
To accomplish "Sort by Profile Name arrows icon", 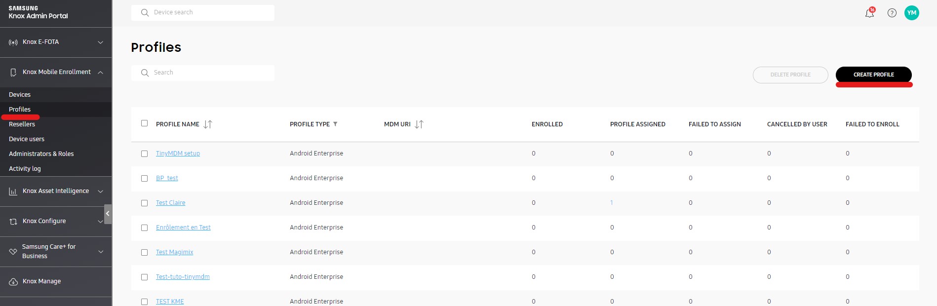I will point(208,124).
